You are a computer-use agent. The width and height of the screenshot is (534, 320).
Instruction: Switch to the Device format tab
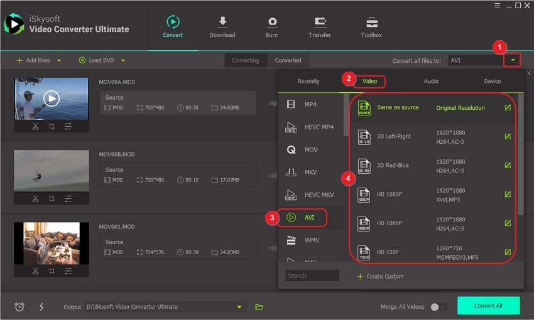click(x=493, y=82)
